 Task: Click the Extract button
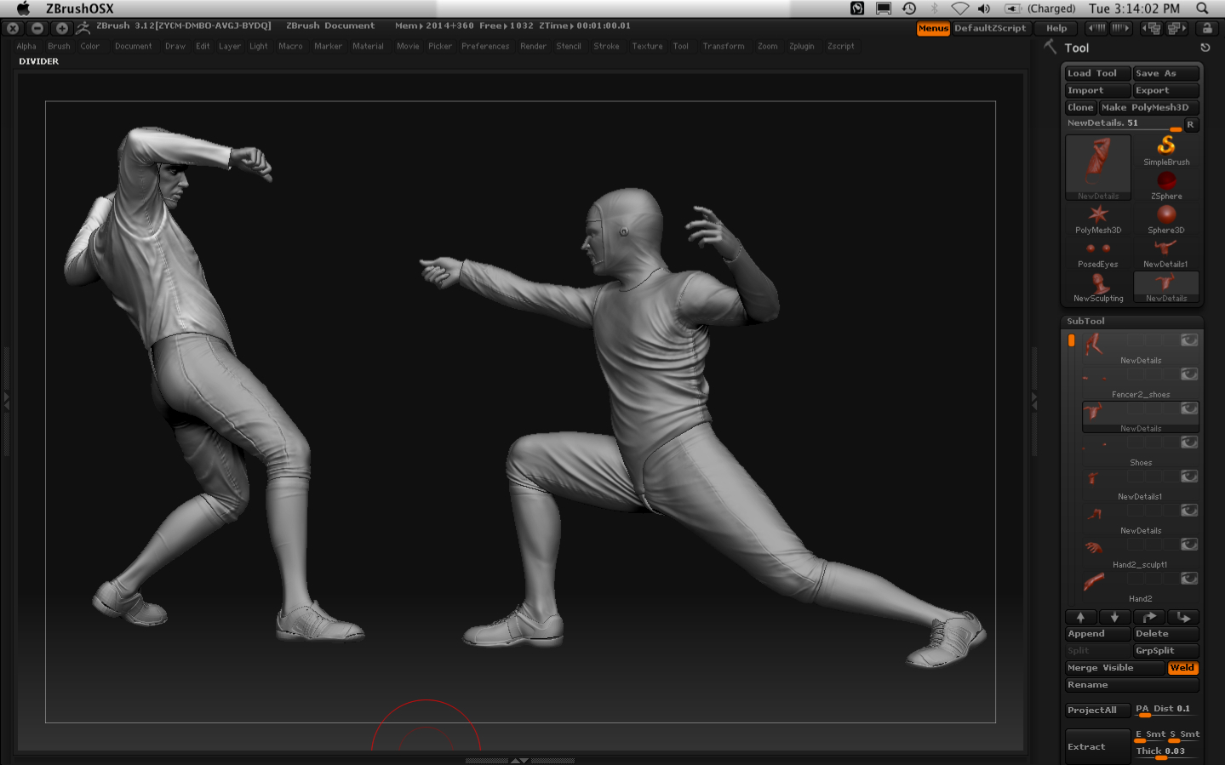pos(1098,746)
